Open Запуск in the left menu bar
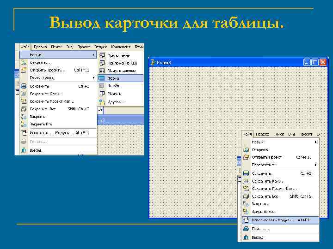The image size is (333, 249). tap(101, 47)
